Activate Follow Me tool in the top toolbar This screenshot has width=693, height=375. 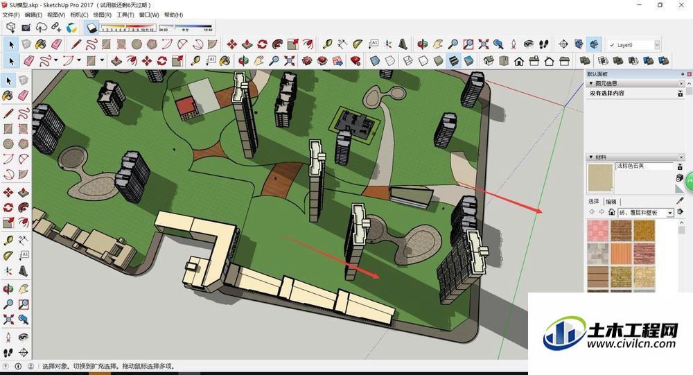click(278, 44)
